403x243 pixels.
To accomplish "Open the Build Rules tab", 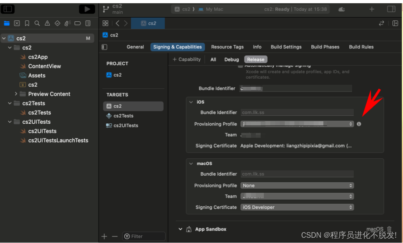I will 361,47.
